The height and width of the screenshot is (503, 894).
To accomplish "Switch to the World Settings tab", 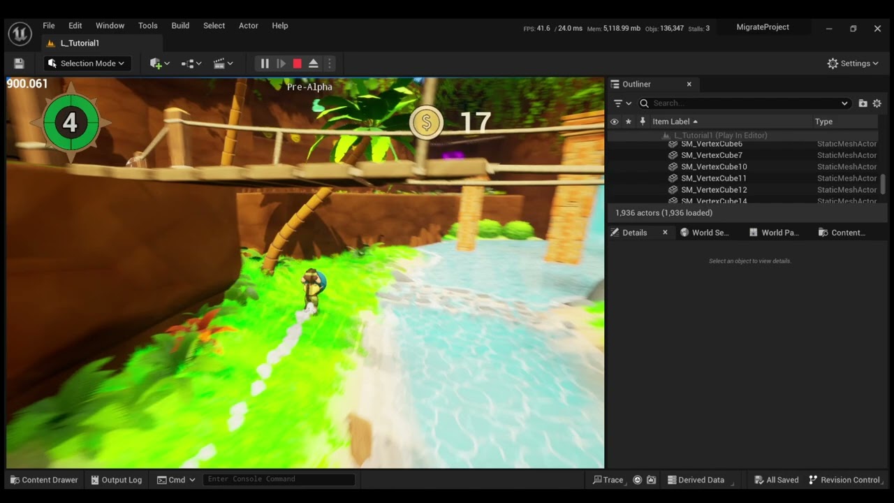I will point(705,233).
